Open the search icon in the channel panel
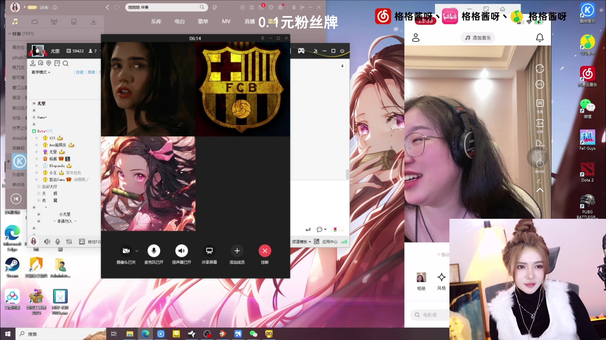Screen dimensions: 606x340 point(66,63)
